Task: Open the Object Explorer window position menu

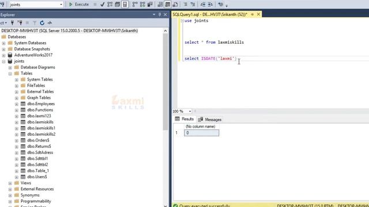Action: [x=154, y=14]
